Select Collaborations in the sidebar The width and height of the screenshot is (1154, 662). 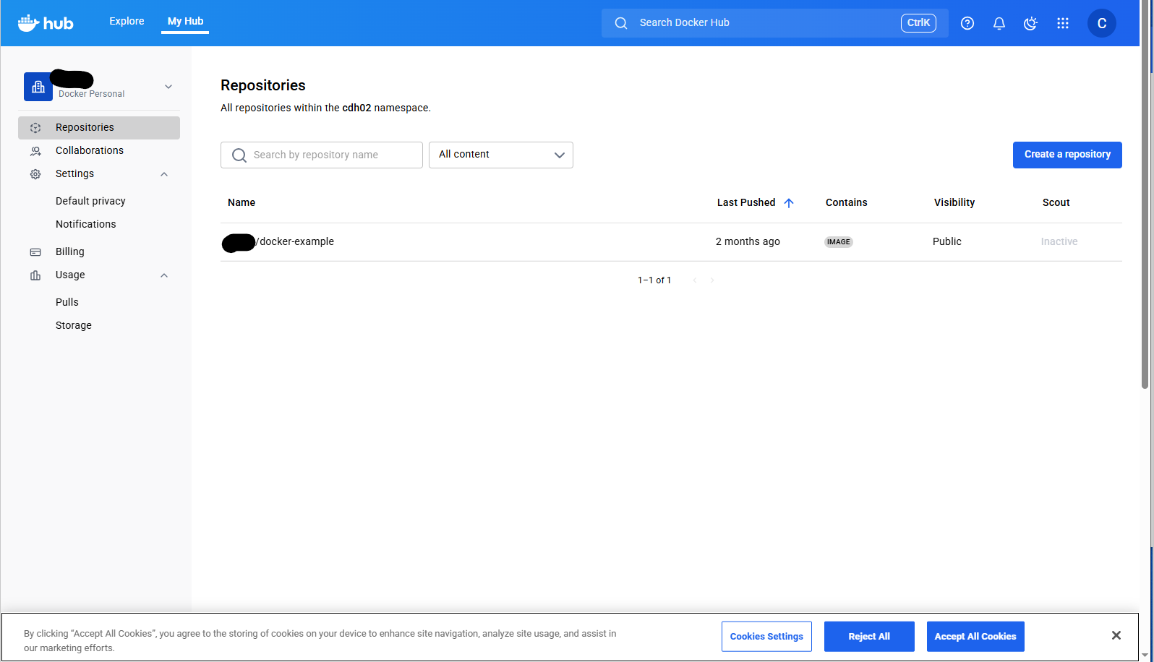99,150
